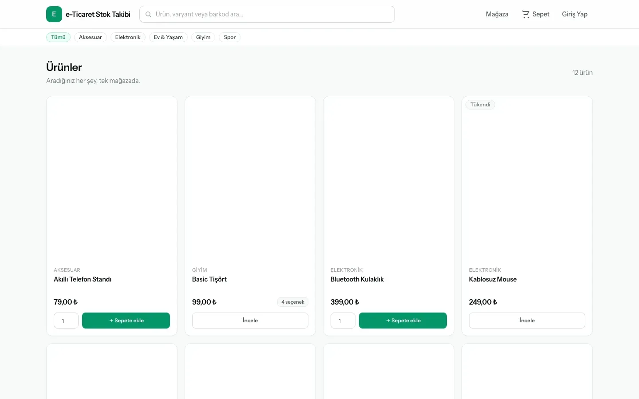The image size is (639, 399).
Task: Set quantity field for Bluetooth Kulaklık
Action: click(343, 321)
